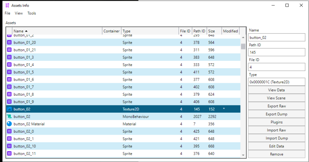Click the Path ID value 378
Screen dimensions: 309x162
point(196,42)
